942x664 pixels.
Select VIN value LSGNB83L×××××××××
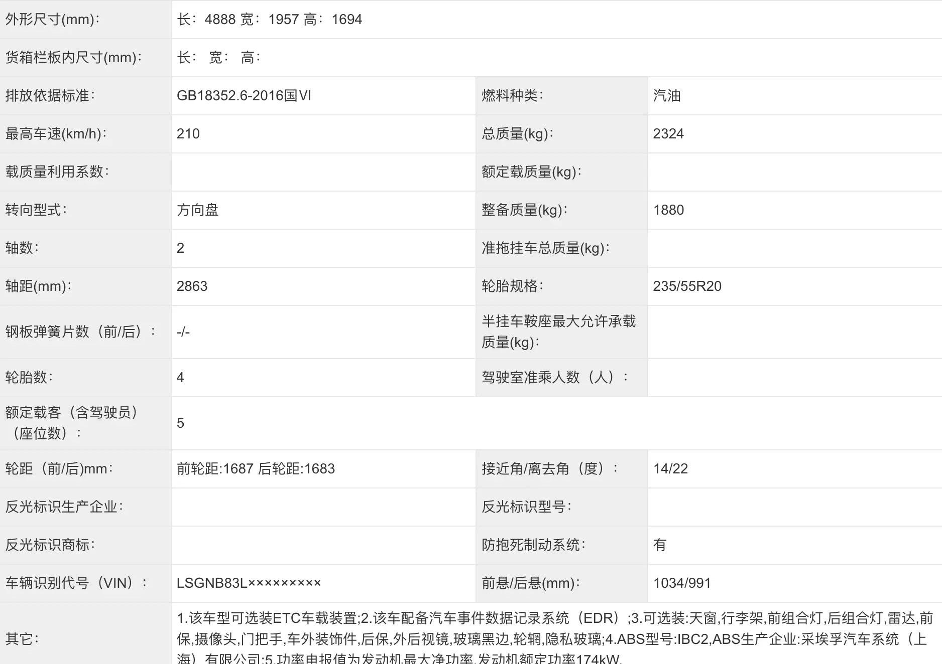click(x=249, y=583)
